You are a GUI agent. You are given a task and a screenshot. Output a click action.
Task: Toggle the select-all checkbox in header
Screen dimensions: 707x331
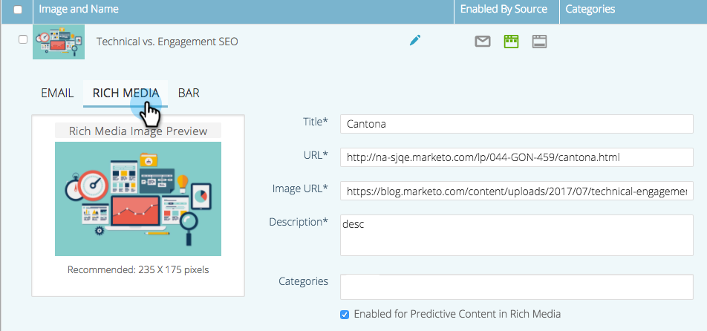tap(18, 10)
